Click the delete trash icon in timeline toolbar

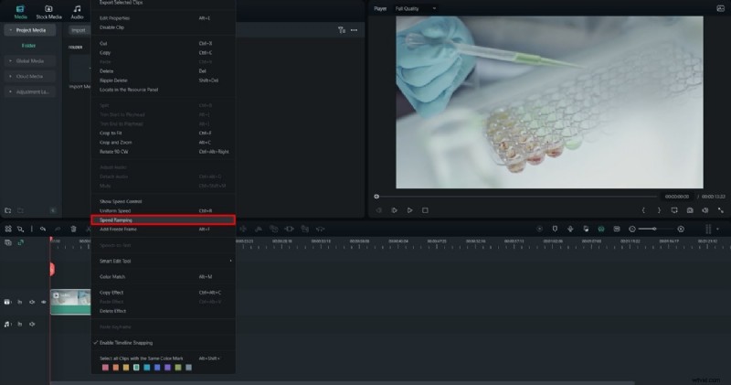(73, 229)
